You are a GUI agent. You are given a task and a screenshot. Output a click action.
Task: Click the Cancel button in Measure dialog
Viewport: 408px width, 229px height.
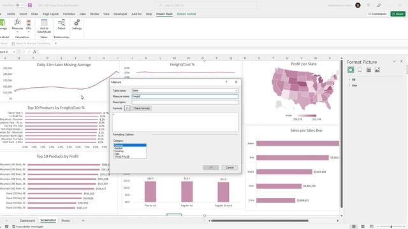point(229,167)
